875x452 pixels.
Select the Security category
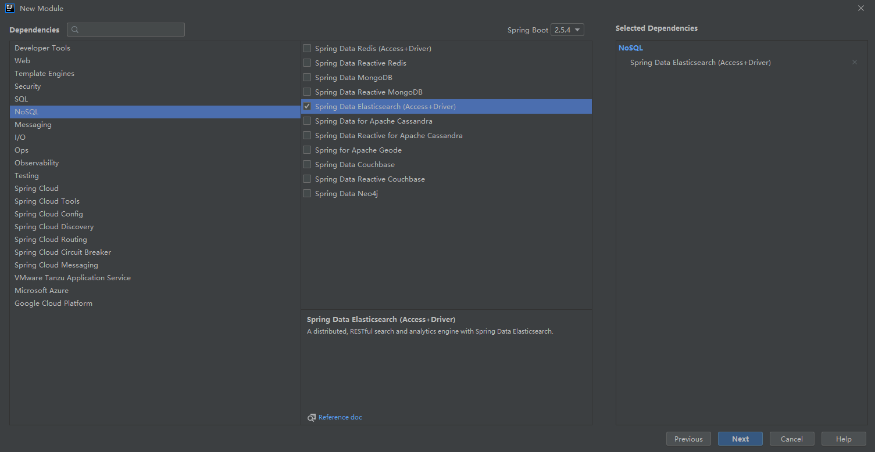pyautogui.click(x=155, y=86)
